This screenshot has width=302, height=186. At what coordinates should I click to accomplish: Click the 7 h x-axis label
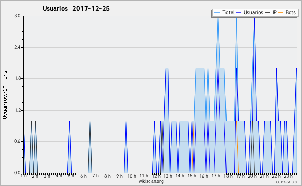tap(95, 176)
